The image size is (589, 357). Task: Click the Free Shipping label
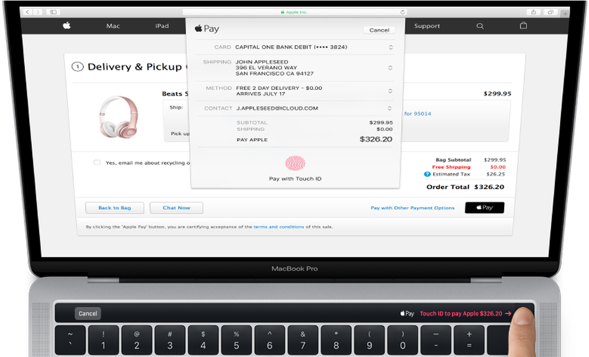451,167
